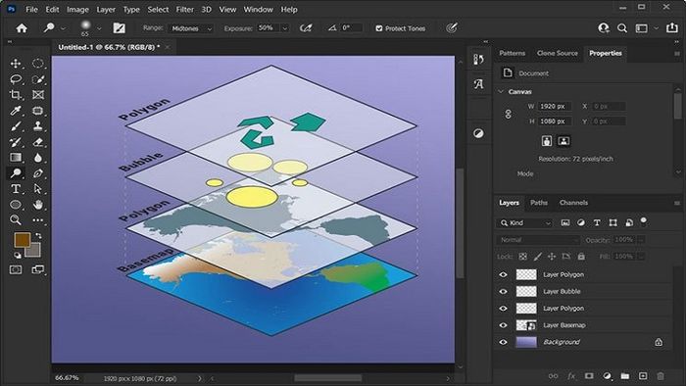The width and height of the screenshot is (686, 386).
Task: Hide the Layer Basemap
Action: pyautogui.click(x=503, y=325)
